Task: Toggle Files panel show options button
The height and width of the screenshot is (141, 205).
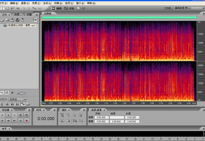Action: 35,20
